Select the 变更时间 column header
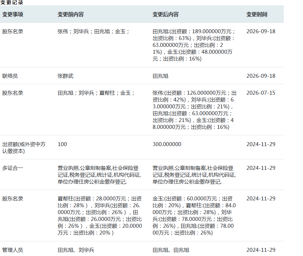303x256 pixels. click(x=257, y=14)
